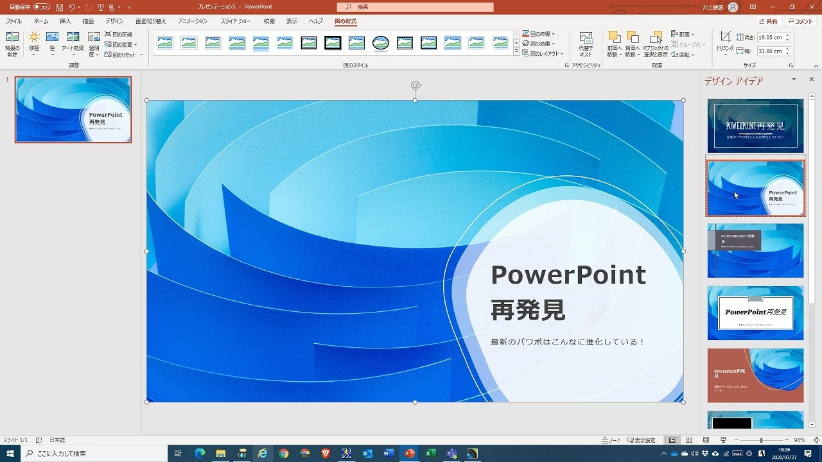The width and height of the screenshot is (822, 462).
Task: Click Windows Start button
Action: click(x=10, y=453)
